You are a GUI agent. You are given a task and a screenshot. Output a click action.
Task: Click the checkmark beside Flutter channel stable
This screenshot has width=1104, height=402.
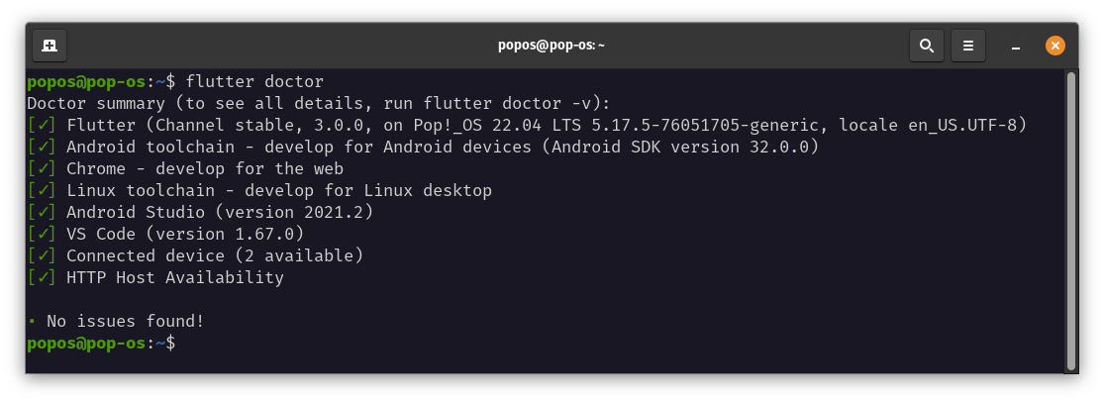(42, 126)
